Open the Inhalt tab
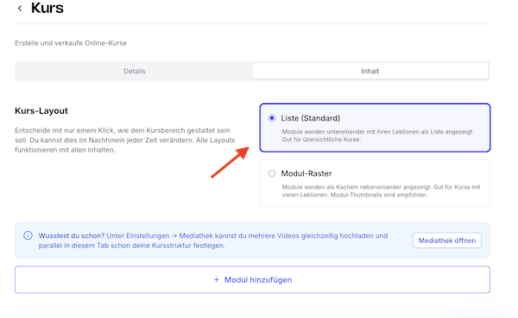 [x=370, y=71]
